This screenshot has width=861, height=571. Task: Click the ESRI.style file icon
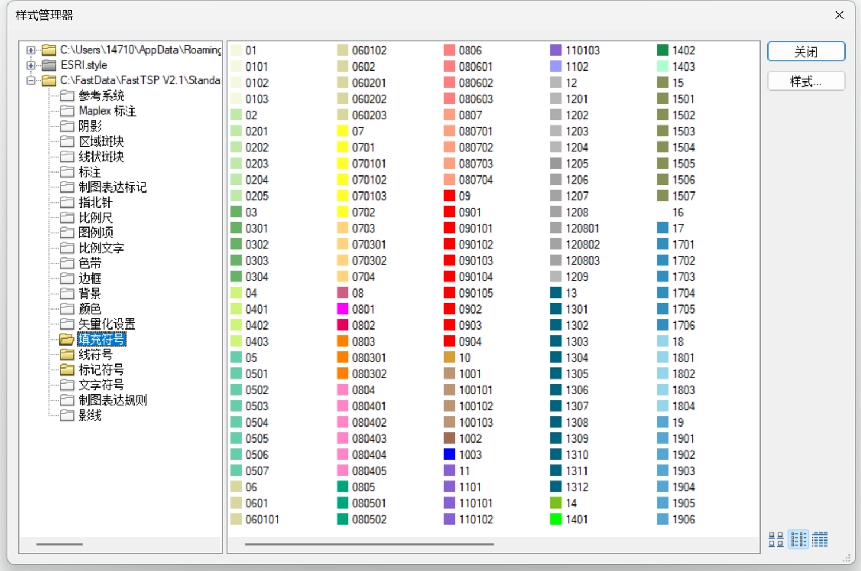(x=49, y=65)
